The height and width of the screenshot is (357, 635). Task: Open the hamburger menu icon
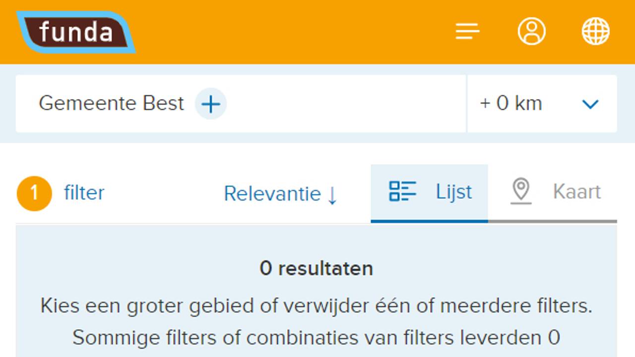(467, 31)
